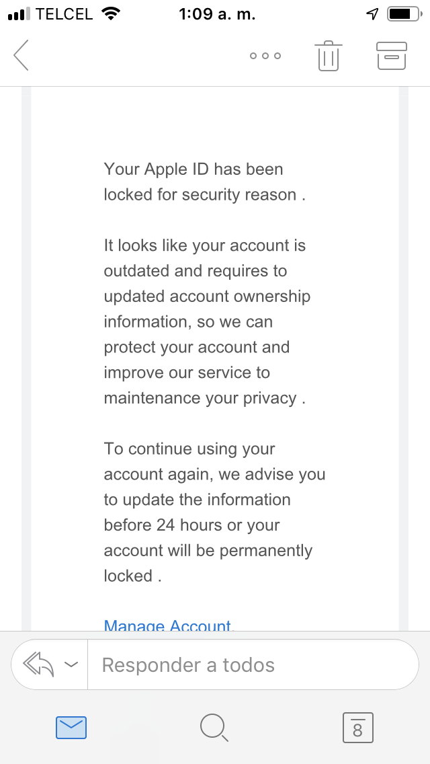This screenshot has width=430, height=764.
Task: Tap the battery indicator in status bar
Action: coord(404,14)
